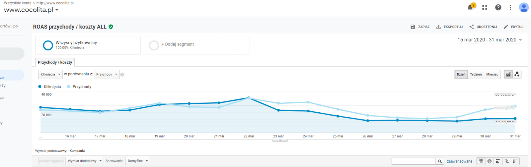531x167 pixels.
Task: Click the Kliknięcia data point at 26 mar
Action: 368,121
